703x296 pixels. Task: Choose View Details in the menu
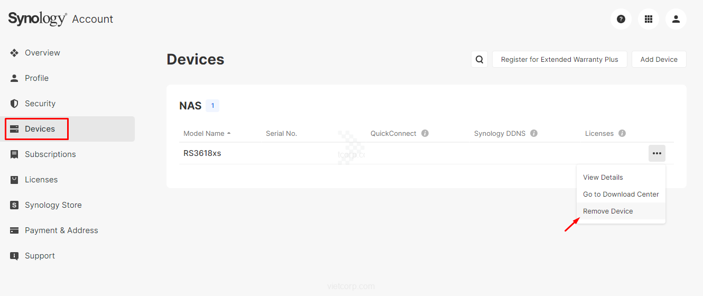click(x=603, y=178)
